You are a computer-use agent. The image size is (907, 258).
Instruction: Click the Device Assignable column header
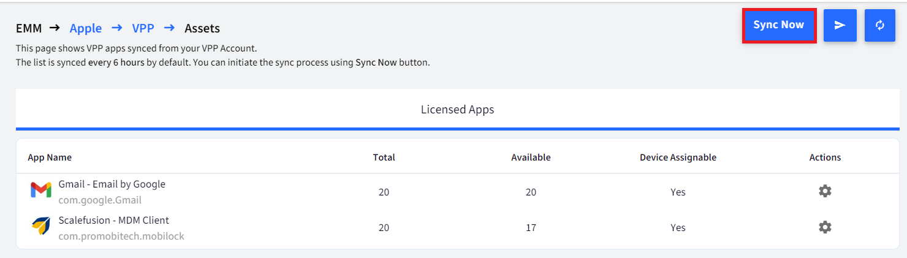tap(678, 157)
